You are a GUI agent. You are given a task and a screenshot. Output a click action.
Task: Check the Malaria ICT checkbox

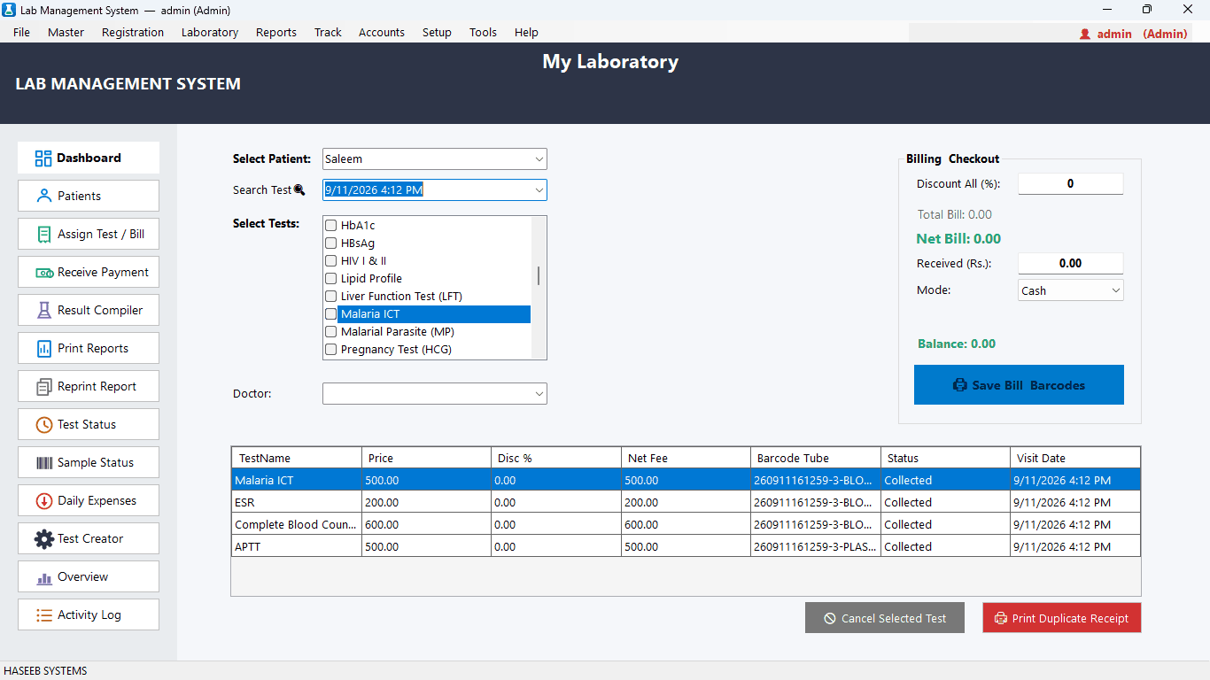(x=331, y=314)
